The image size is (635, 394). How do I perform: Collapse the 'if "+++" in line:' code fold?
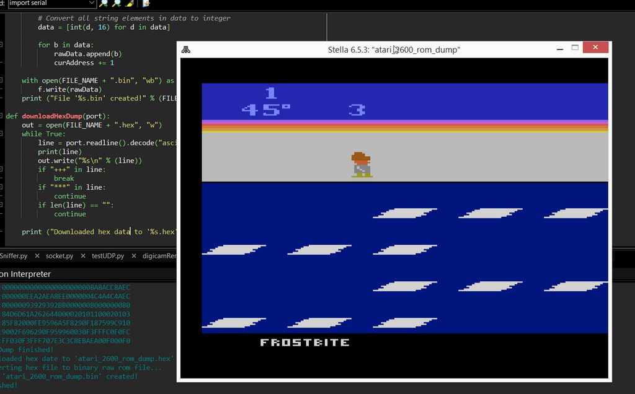[1, 169]
